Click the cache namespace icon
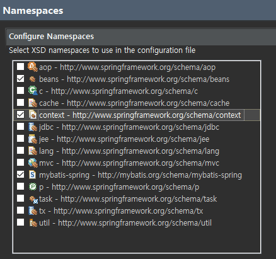The height and width of the screenshot is (259, 276). tap(33, 103)
